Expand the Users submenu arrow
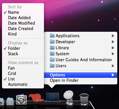Viewport: 119px width, 109px height. pos(113,66)
